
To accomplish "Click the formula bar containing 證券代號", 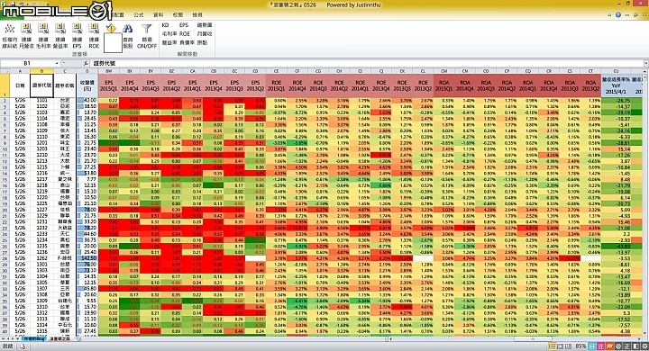I will (366, 63).
